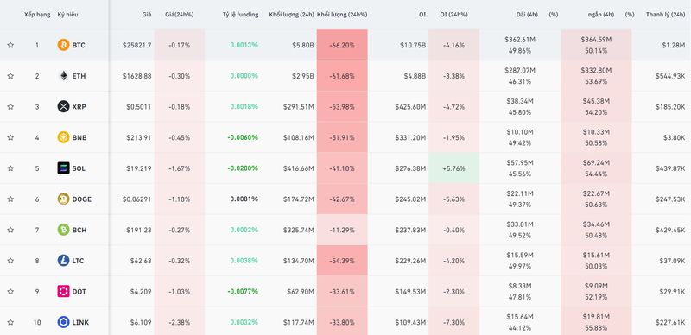The image size is (691, 335).
Task: Click the Bitcoin BTC coin icon
Action: (63, 45)
